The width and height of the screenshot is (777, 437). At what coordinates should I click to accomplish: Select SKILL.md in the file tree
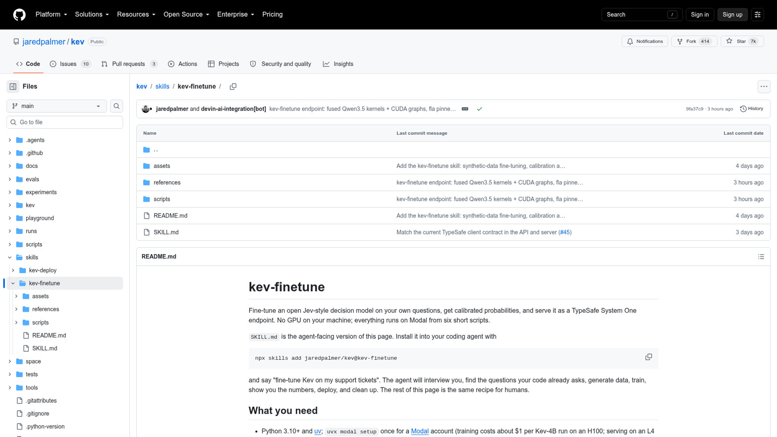[45, 348]
